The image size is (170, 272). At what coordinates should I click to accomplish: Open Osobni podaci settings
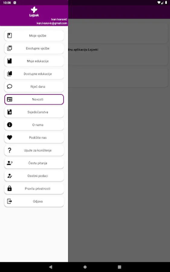(x=34, y=176)
